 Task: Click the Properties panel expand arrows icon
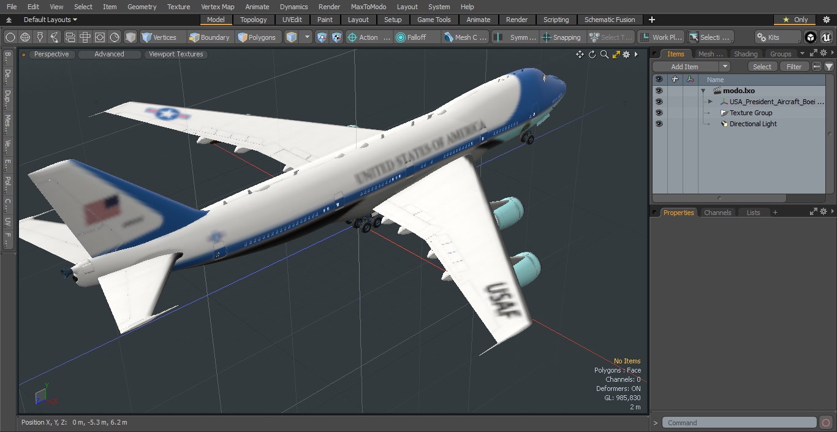814,212
